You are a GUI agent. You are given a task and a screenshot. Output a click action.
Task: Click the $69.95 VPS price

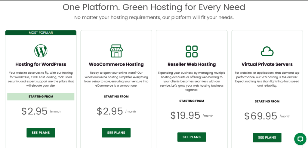[x=260, y=116]
